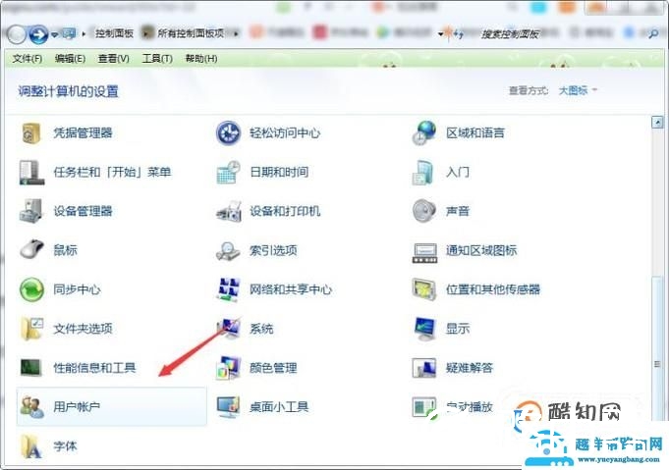
Task: Click the 性能信息和工具 link text
Action: (94, 368)
